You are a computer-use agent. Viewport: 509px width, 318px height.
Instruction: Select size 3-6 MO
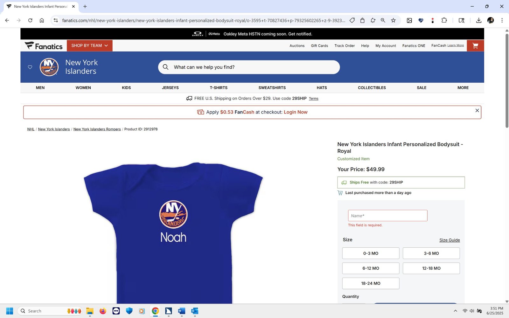pos(431,253)
